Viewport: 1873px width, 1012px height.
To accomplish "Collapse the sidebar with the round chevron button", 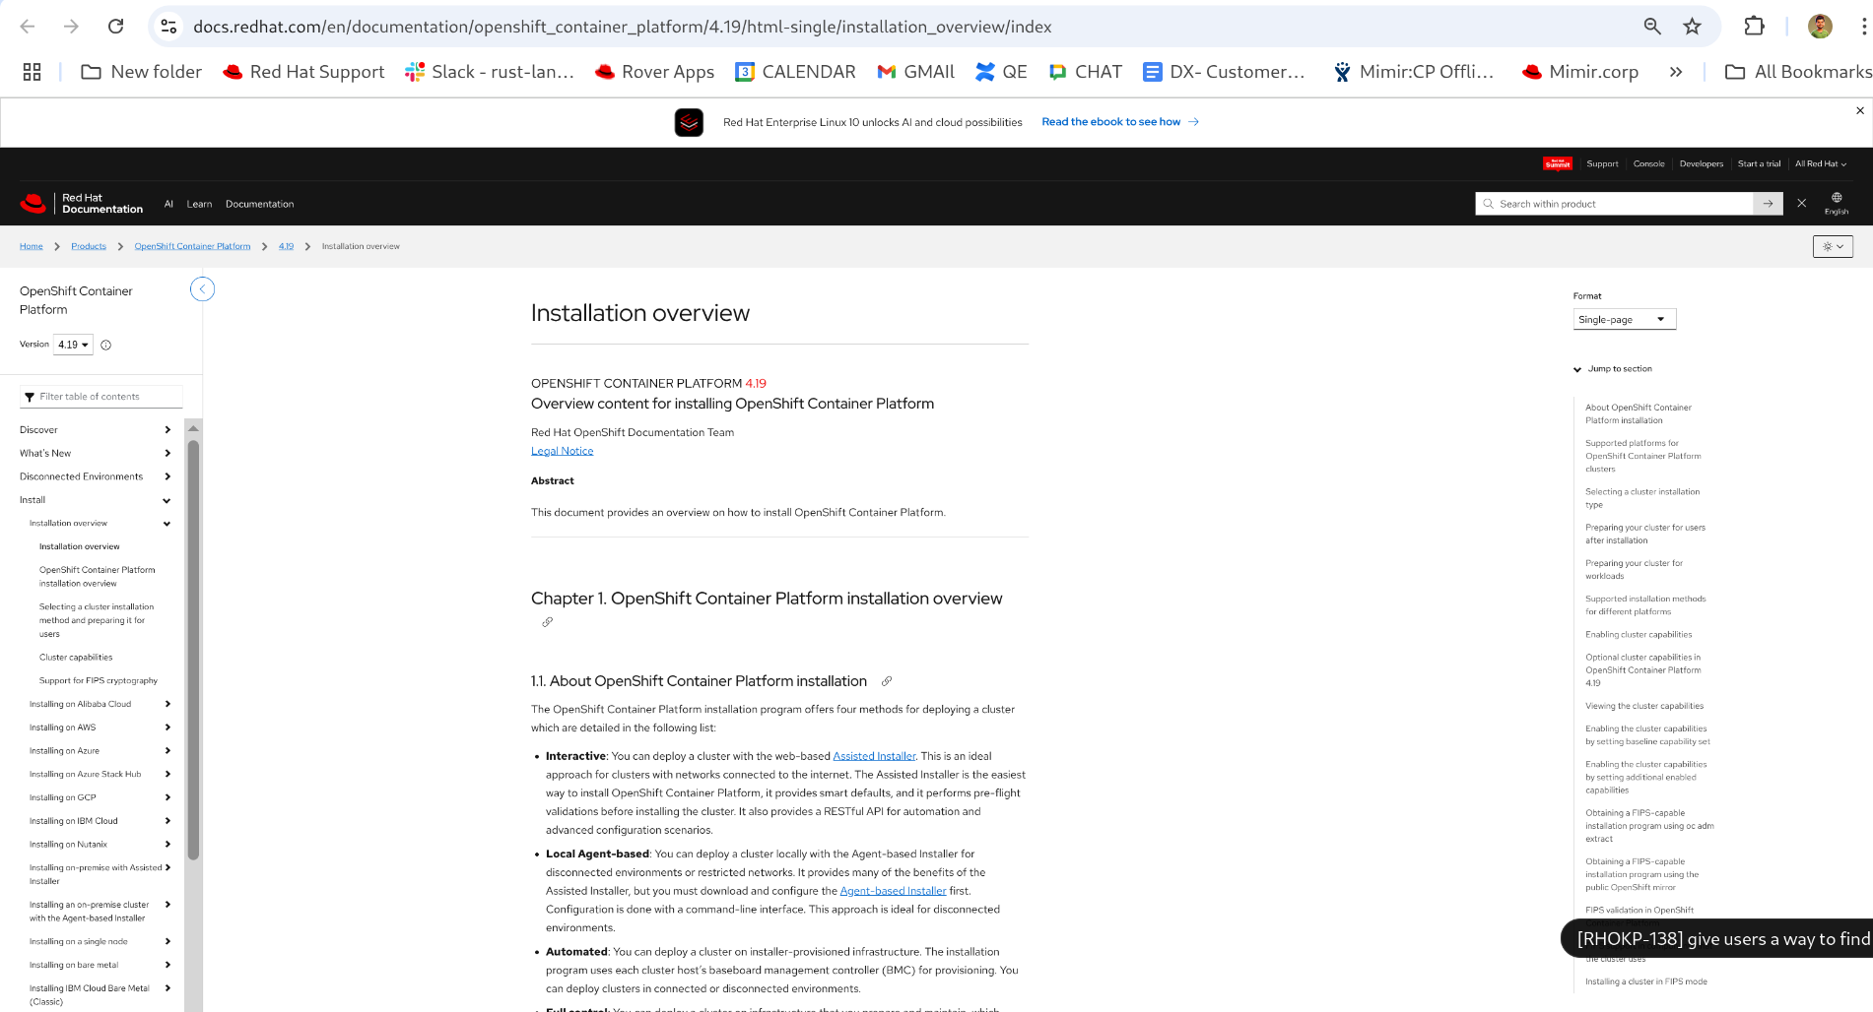I will coord(202,289).
